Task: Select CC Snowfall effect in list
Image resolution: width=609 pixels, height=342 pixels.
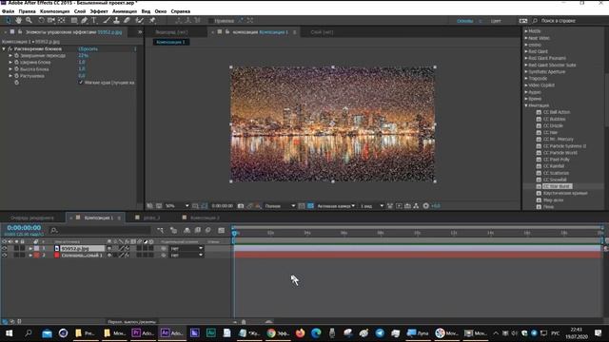Action: point(555,180)
